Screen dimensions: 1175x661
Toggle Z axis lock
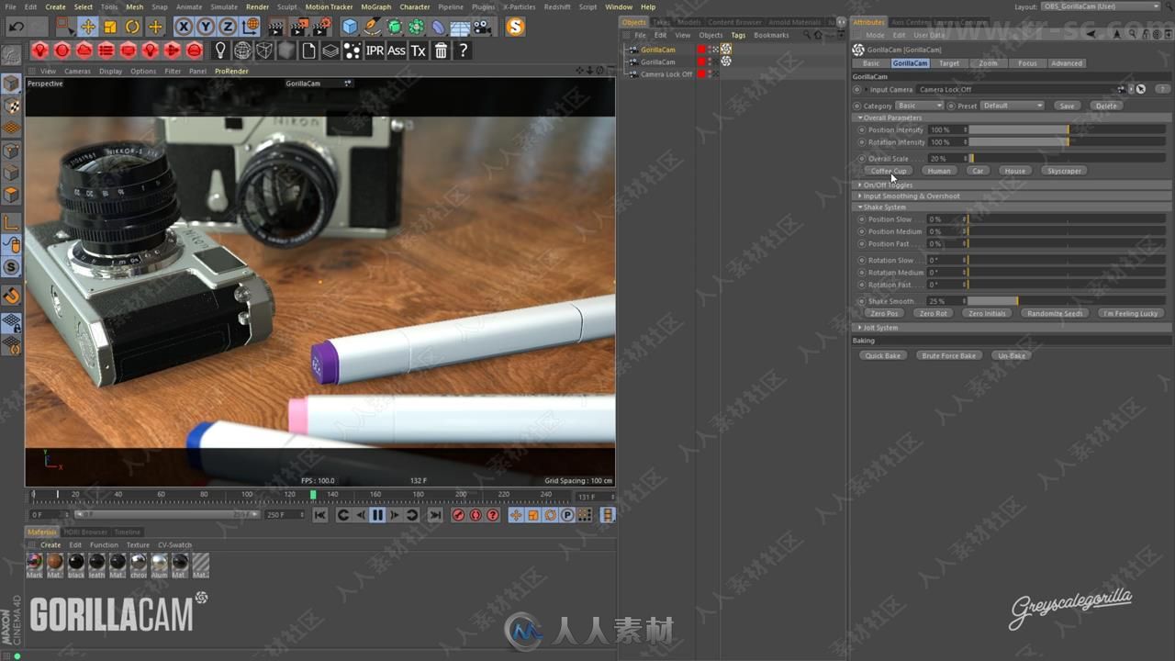point(228,27)
